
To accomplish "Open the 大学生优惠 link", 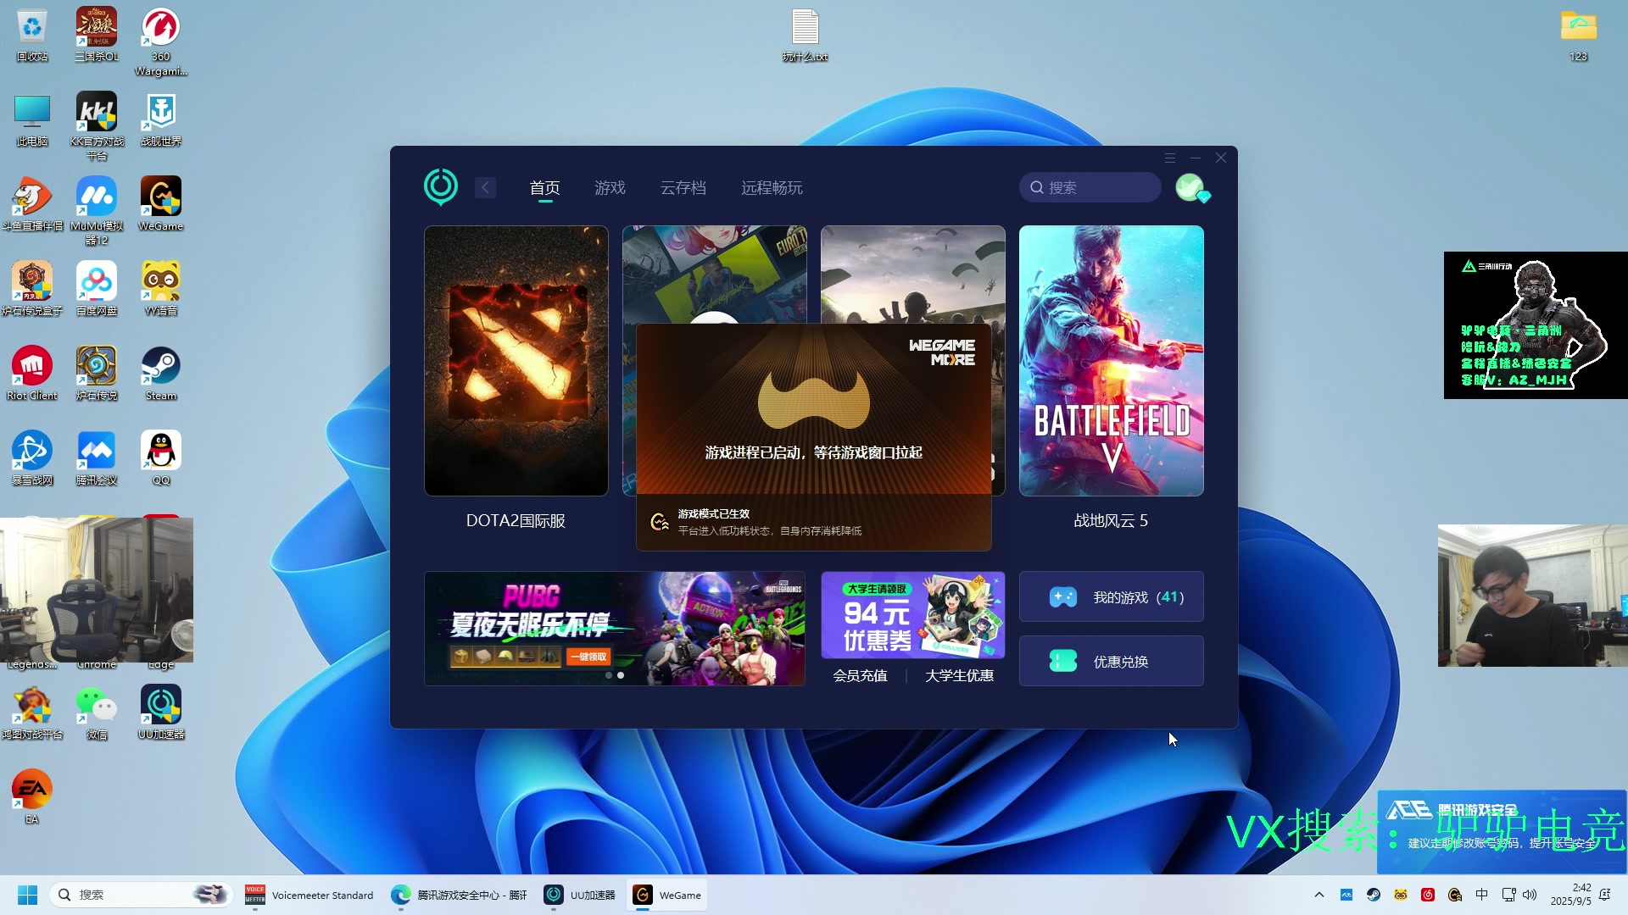I will pos(960,675).
